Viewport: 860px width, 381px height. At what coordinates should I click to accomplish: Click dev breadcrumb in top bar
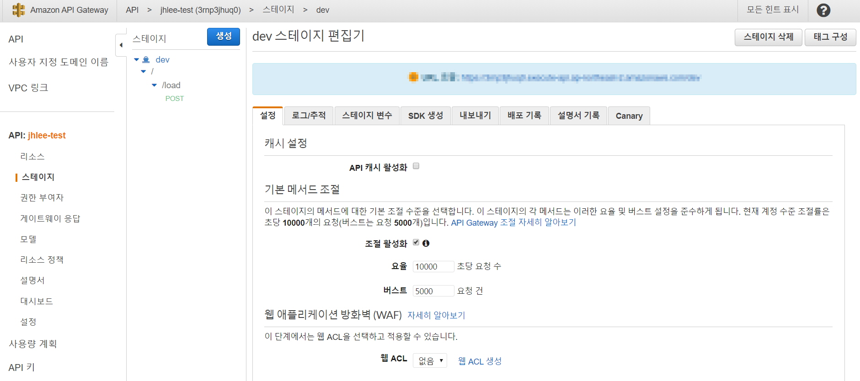click(323, 10)
